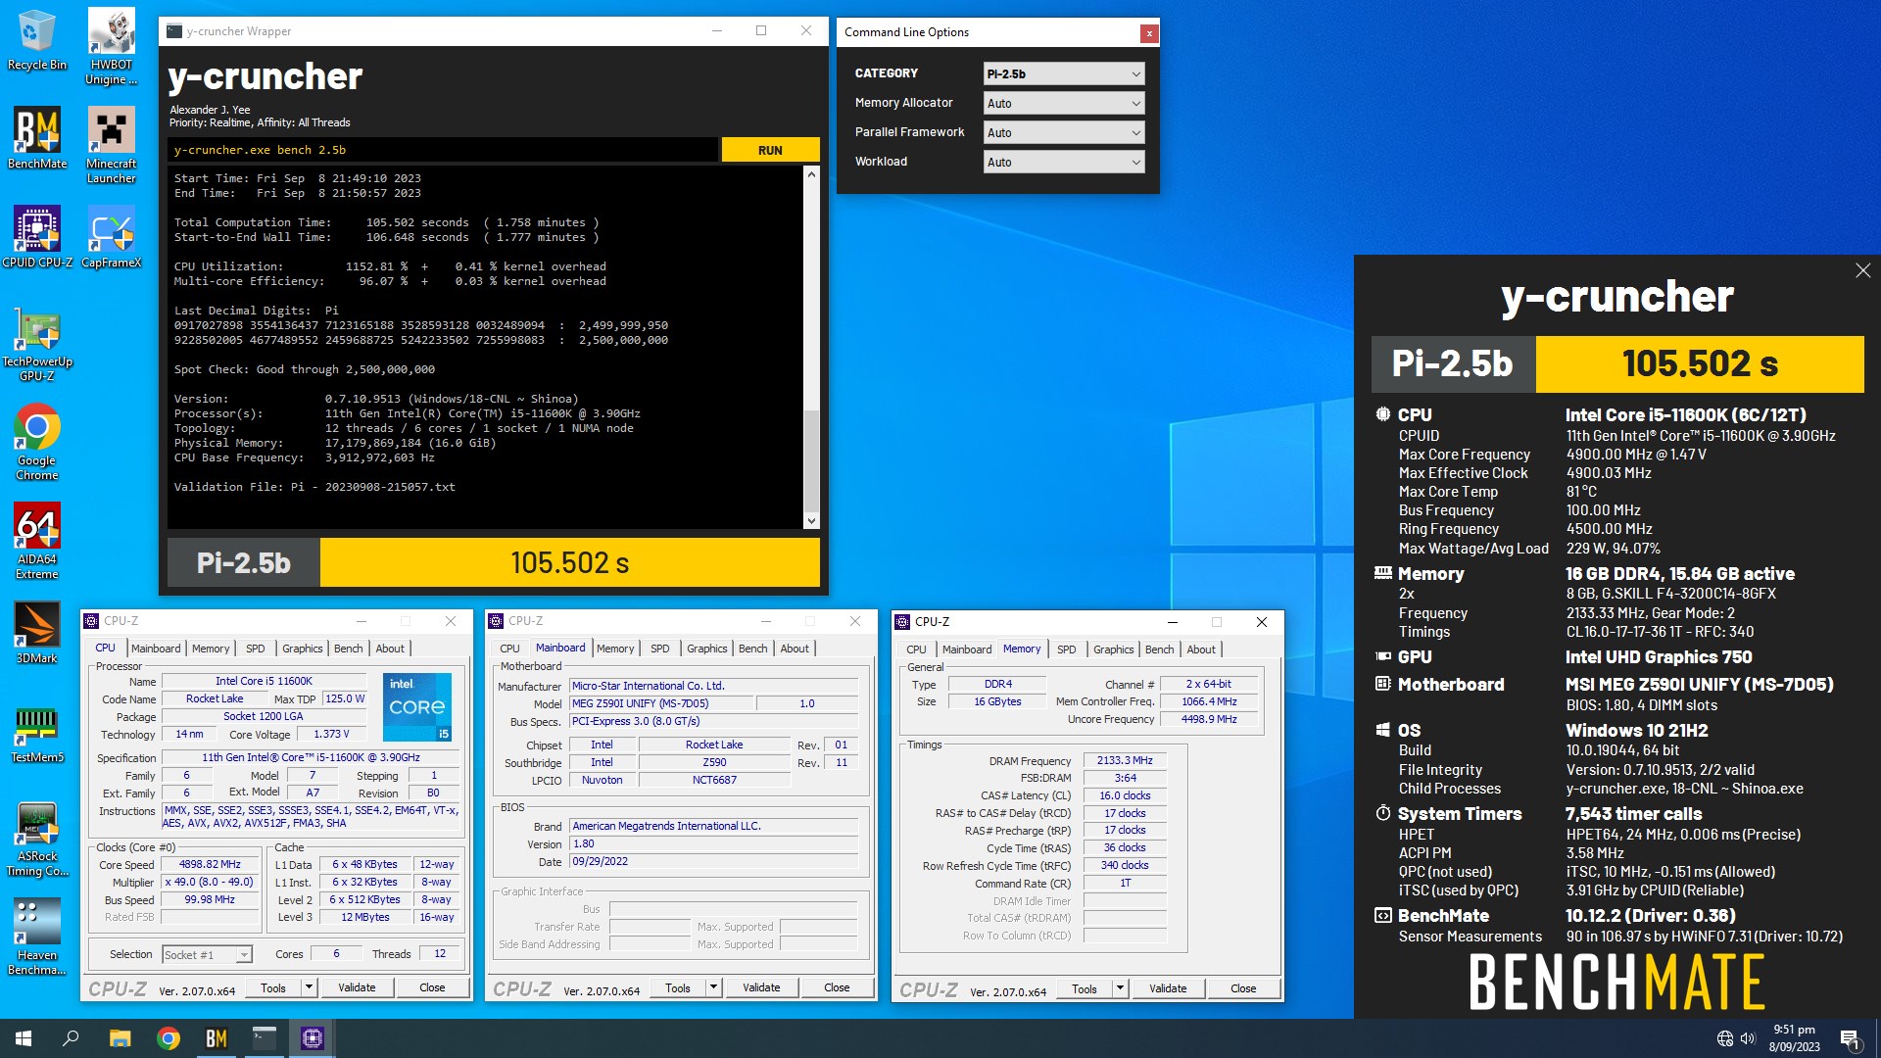Open the network status tray icon
Screen dimensions: 1881x1058
(x=1724, y=1038)
